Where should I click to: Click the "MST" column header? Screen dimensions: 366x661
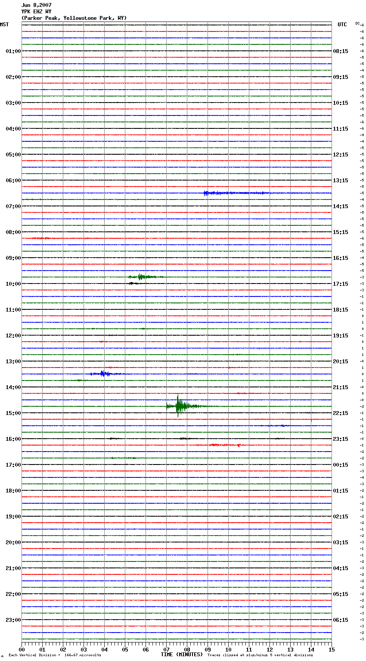pyautogui.click(x=4, y=25)
